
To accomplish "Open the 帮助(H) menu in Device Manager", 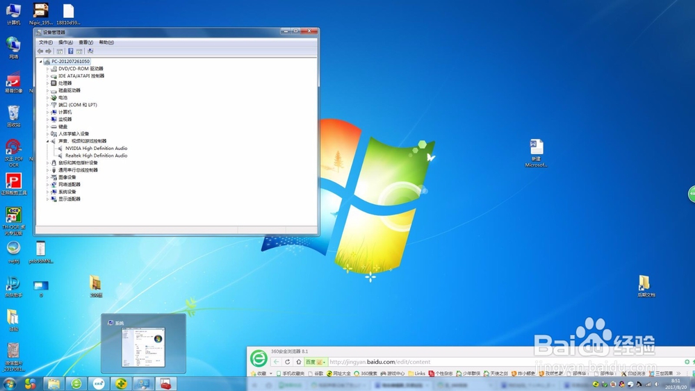I will 106,42.
